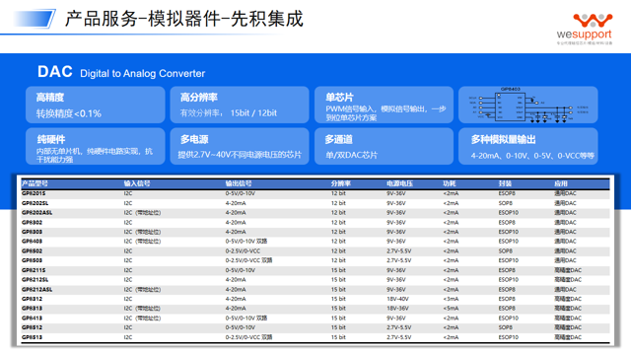Click the DAC heading text
This screenshot has width=631, height=355.
55,72
